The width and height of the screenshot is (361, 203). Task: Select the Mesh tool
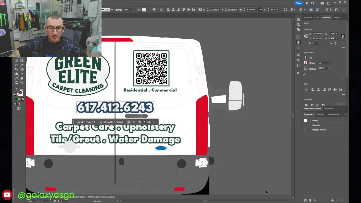click(16, 60)
